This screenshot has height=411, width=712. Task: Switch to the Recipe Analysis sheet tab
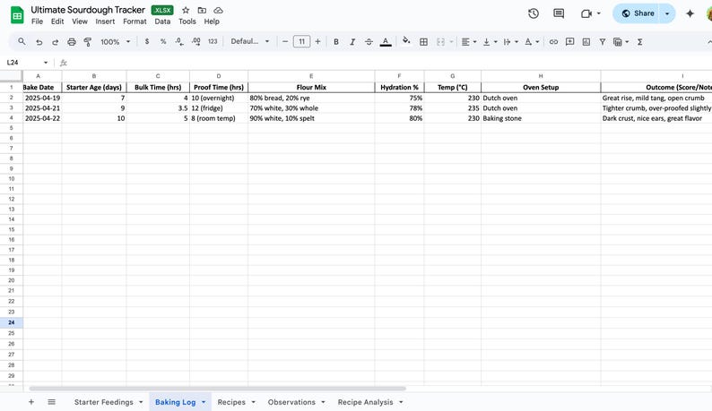click(365, 402)
